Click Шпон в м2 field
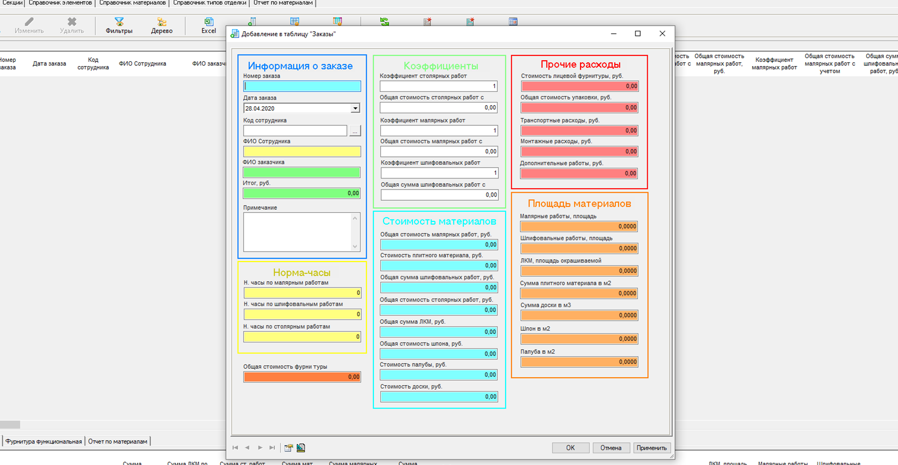 (579, 339)
